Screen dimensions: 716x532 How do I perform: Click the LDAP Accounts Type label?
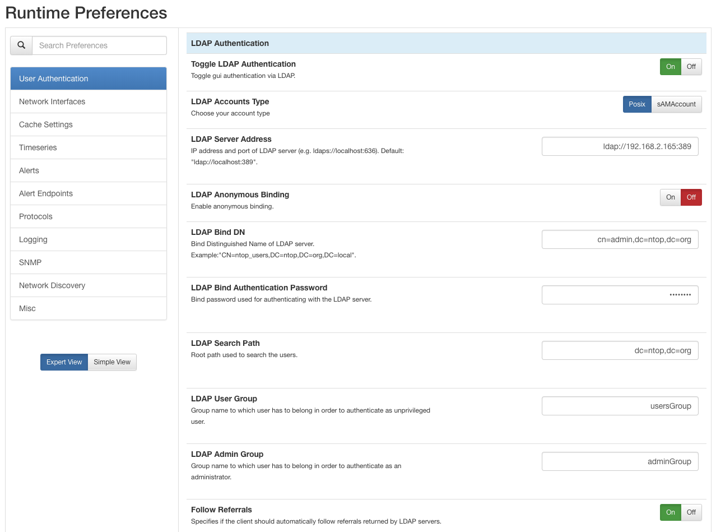pos(230,101)
